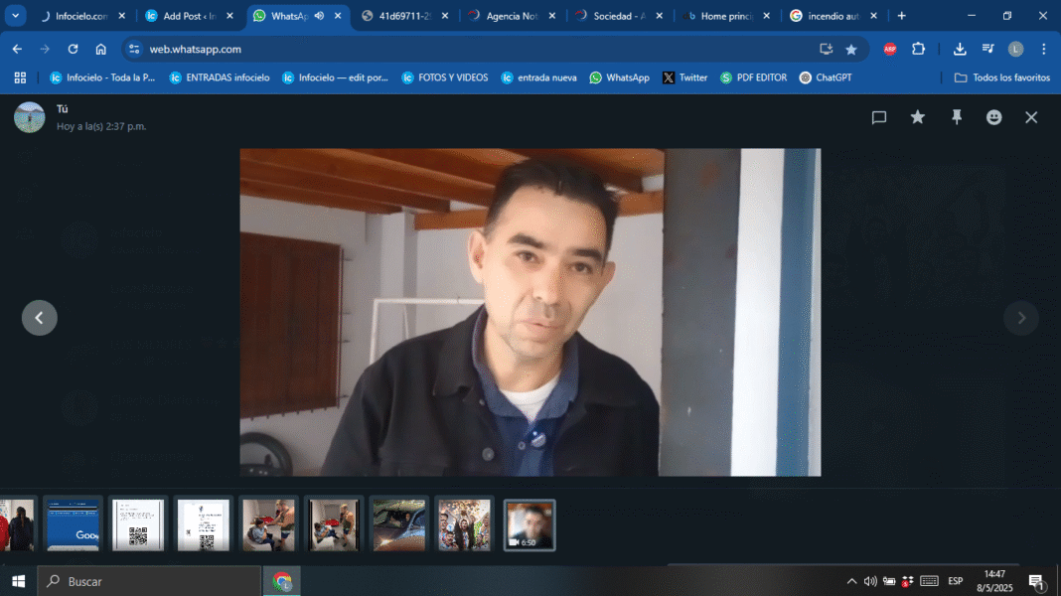The height and width of the screenshot is (596, 1061).
Task: Switch to the Add Post tab
Action: 189,16
